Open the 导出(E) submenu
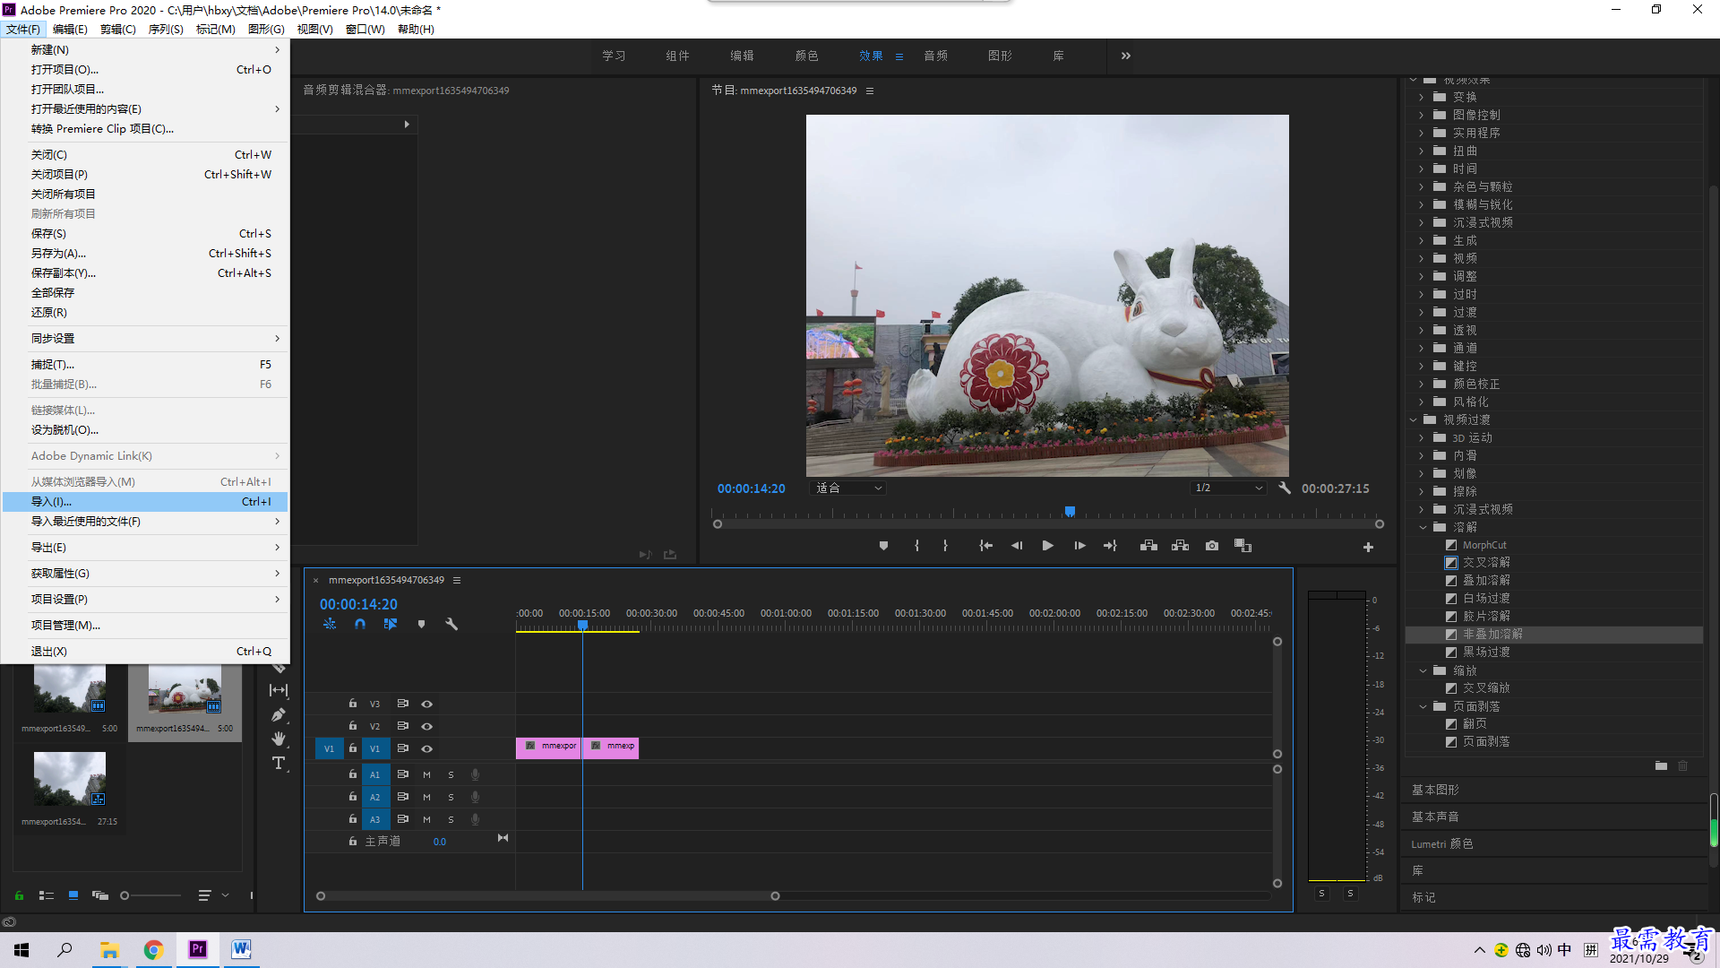The width and height of the screenshot is (1720, 968). point(145,548)
